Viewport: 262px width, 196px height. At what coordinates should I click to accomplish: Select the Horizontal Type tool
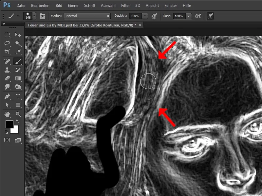click(18, 96)
